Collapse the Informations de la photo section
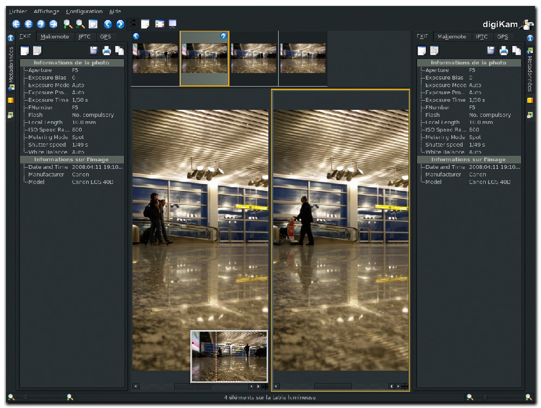 pos(73,62)
